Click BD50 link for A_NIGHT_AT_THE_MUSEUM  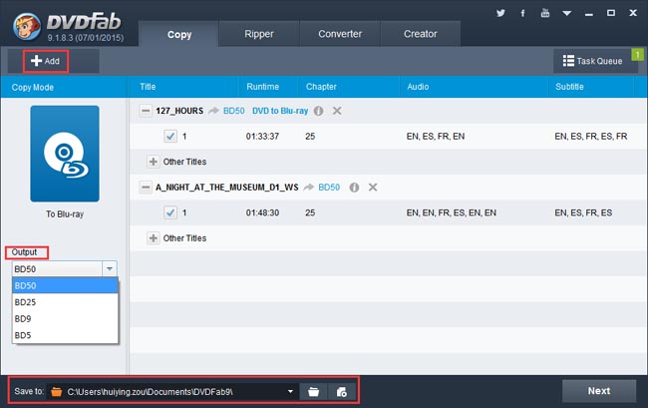[329, 188]
